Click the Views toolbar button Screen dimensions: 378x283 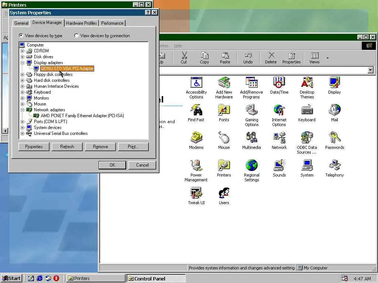(x=315, y=58)
